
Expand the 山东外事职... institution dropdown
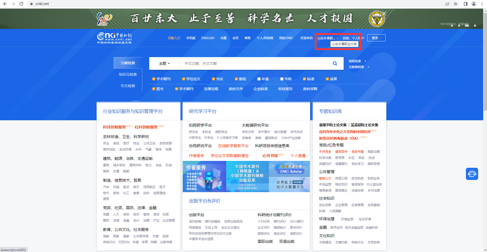[x=328, y=38]
